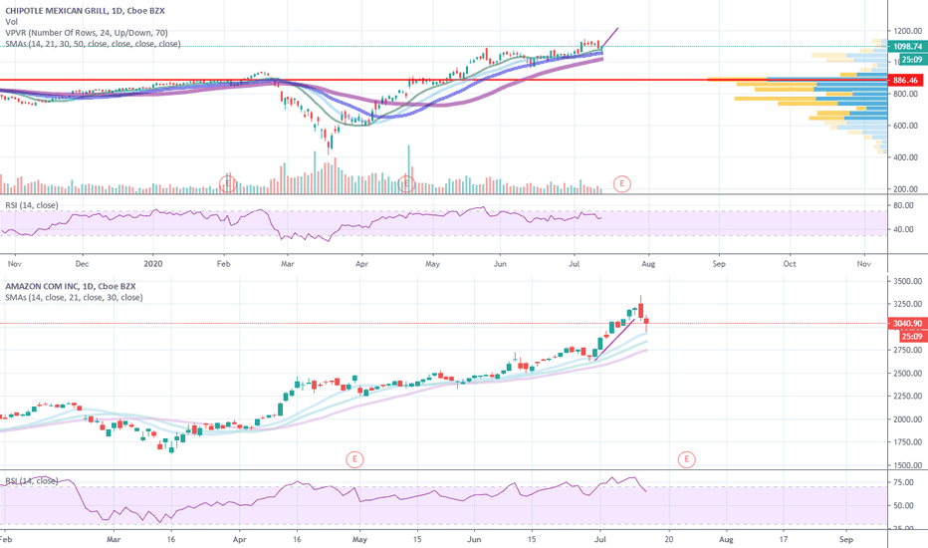This screenshot has width=928, height=548.
Task: Click the Chipotle RSI (14, close) label
Action: click(x=32, y=205)
